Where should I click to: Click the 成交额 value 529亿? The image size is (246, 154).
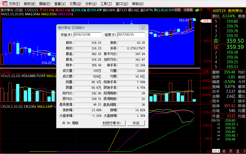[87, 76]
